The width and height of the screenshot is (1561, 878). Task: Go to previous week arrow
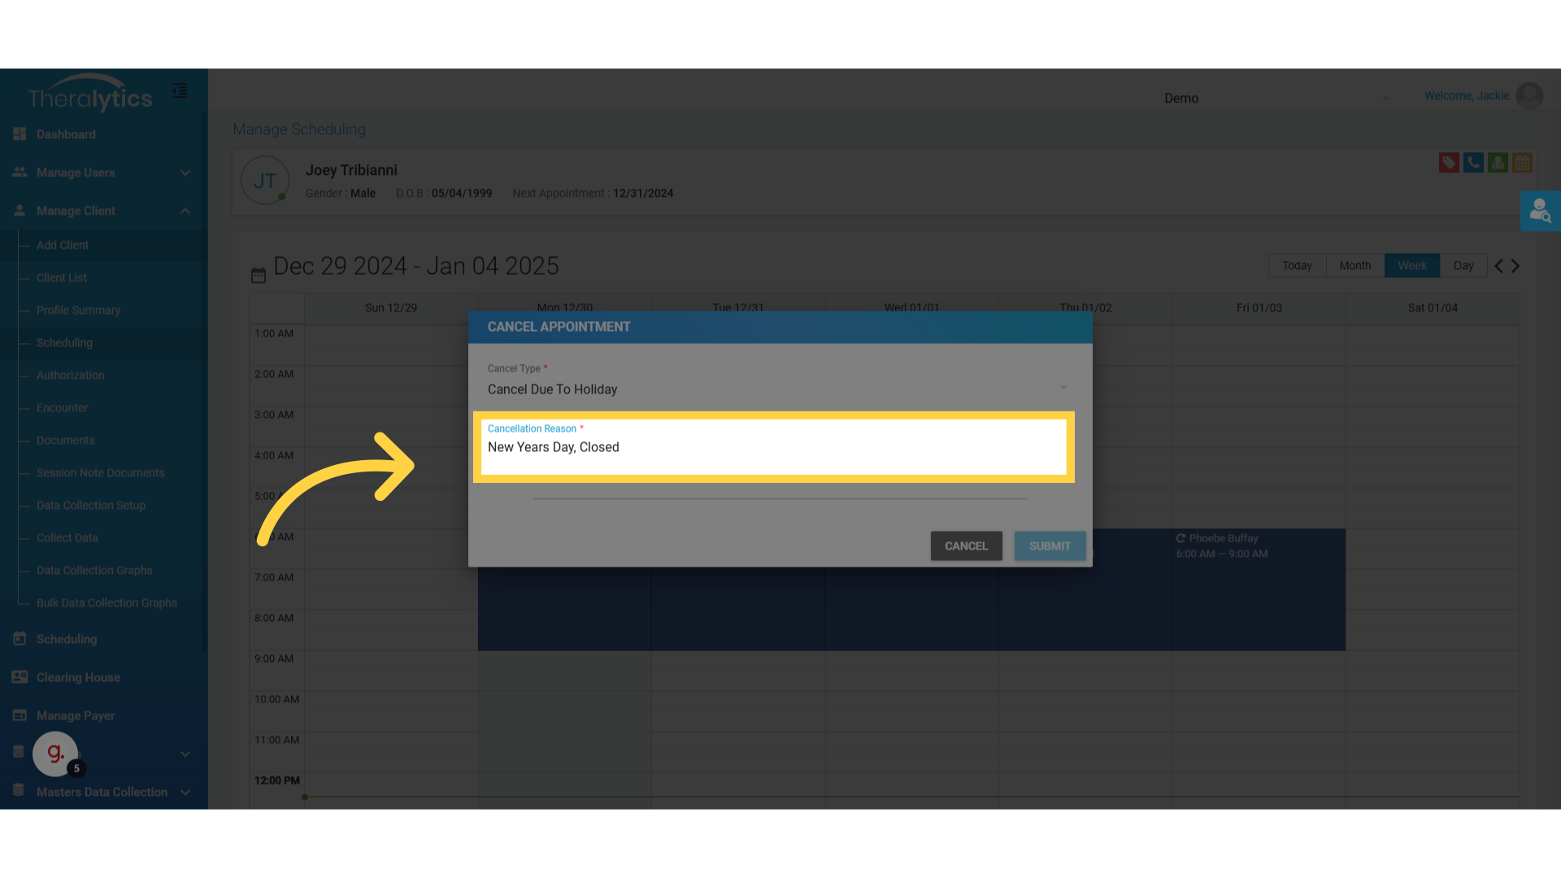(x=1498, y=266)
